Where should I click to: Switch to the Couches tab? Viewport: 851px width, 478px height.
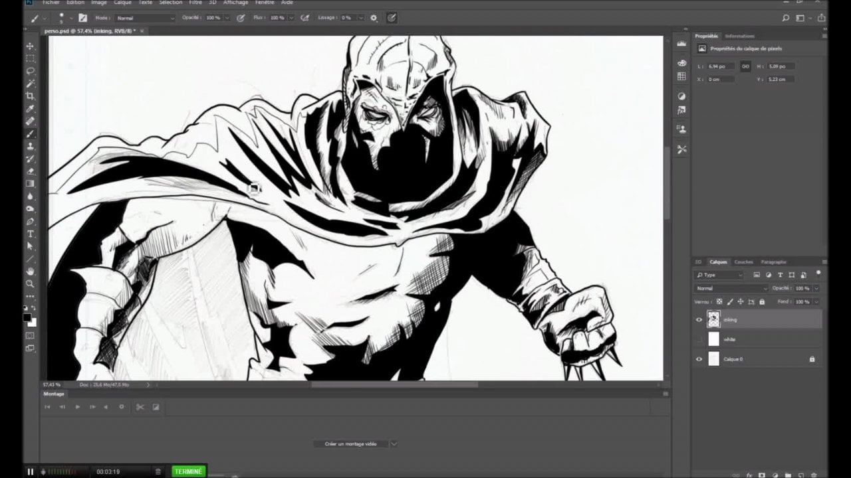(743, 262)
